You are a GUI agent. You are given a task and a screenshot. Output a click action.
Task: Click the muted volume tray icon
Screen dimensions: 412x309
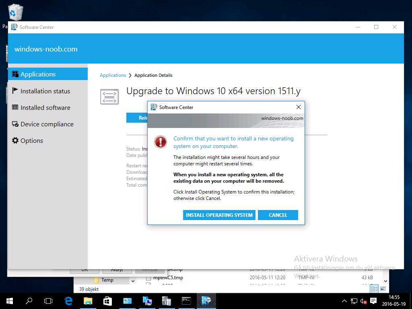coord(363,301)
